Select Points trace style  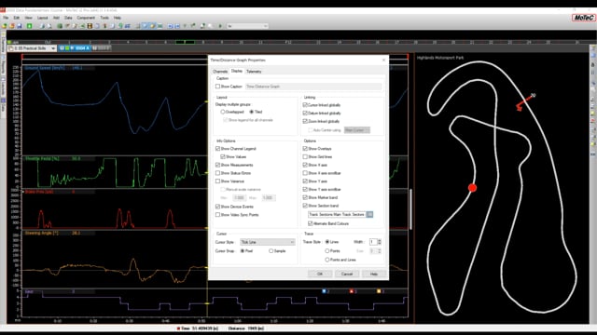coord(327,251)
